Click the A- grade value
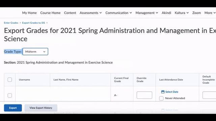 [115, 95]
